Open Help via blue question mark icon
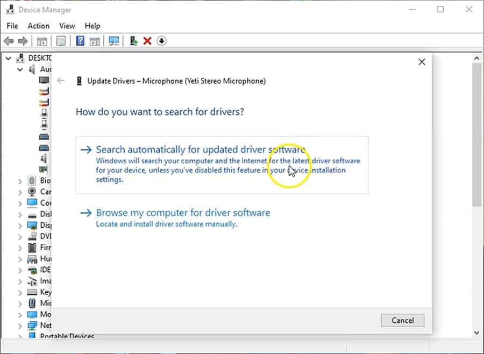Screen dimensions: 484x354 pyautogui.click(x=80, y=41)
